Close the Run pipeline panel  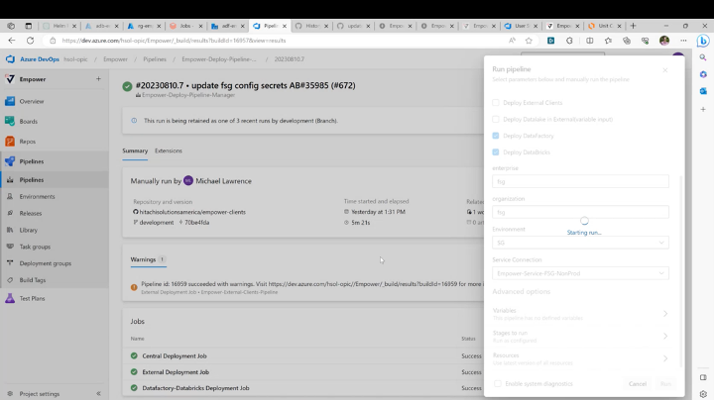(665, 70)
